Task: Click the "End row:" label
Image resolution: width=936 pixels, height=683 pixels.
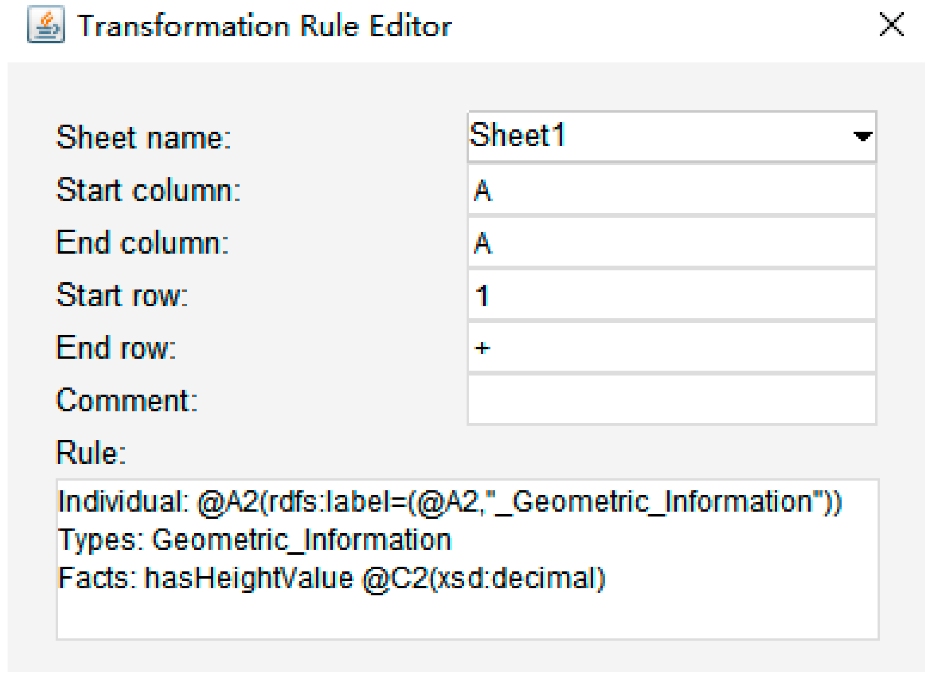Action: coord(116,348)
